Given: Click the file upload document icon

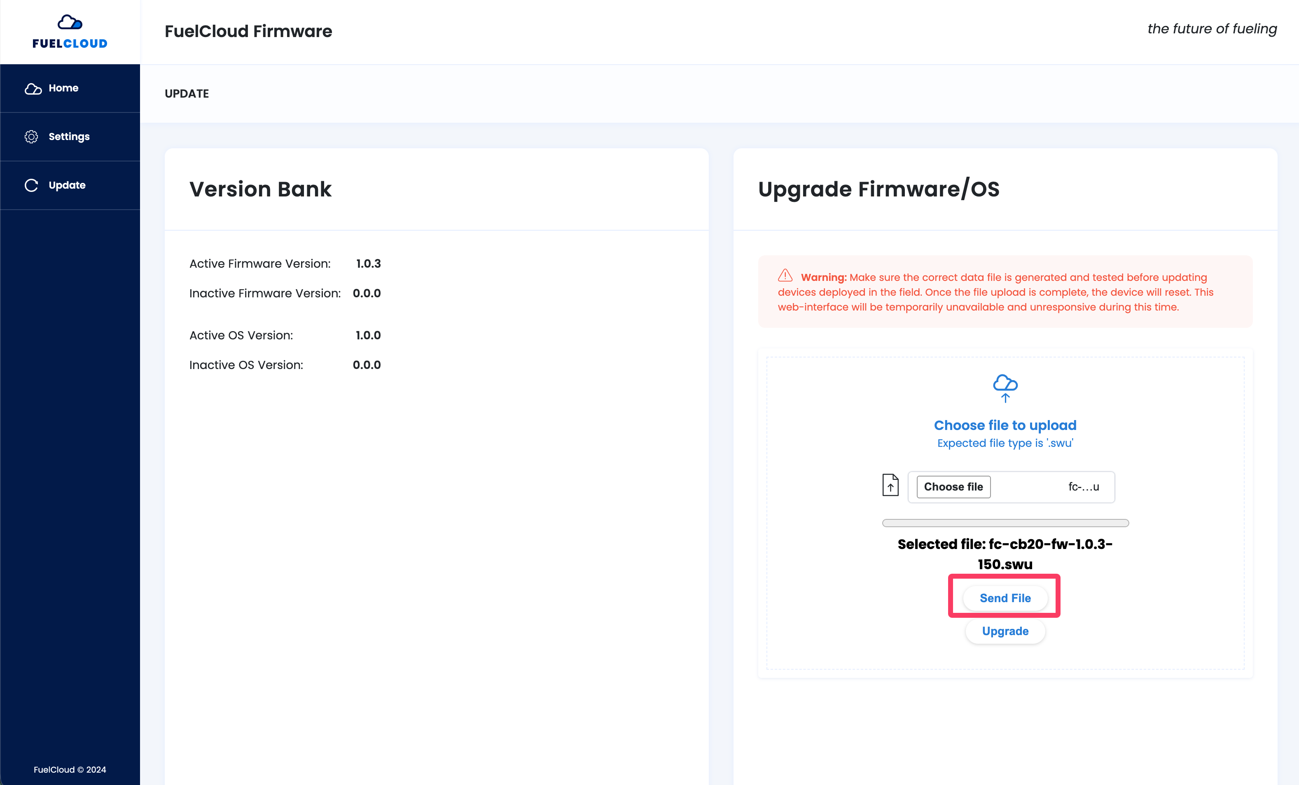Looking at the screenshot, I should 890,485.
